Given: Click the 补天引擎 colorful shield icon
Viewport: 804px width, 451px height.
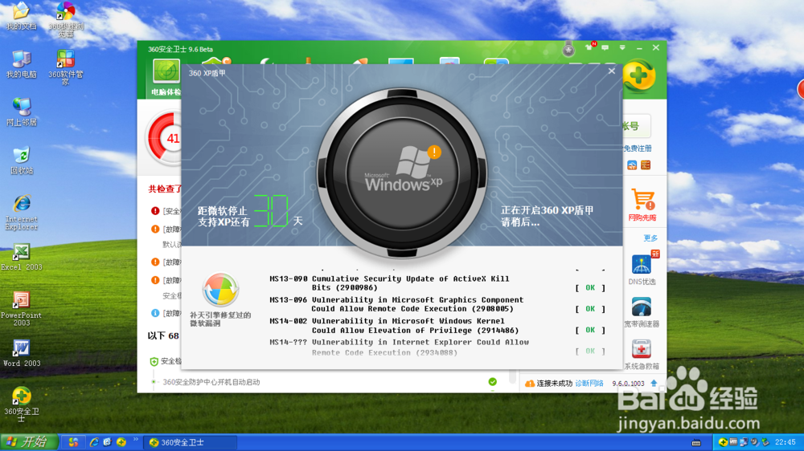Looking at the screenshot, I should (220, 290).
